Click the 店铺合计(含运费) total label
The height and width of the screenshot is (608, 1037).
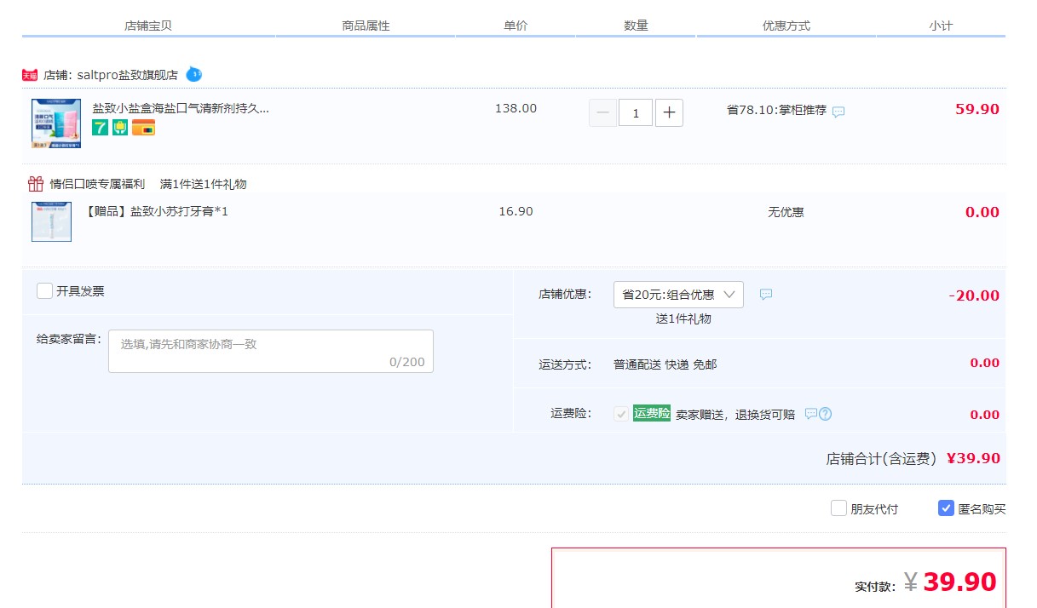coord(881,458)
